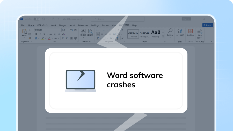The image size is (233, 131).
Task: Toggle Bold formatting
Action: (36, 34)
